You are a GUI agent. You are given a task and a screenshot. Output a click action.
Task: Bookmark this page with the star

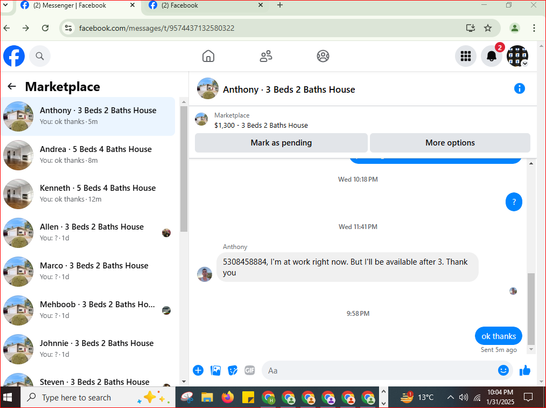pyautogui.click(x=488, y=28)
